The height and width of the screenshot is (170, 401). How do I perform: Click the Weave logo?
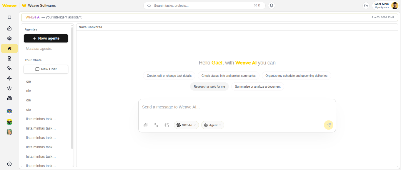[9, 6]
